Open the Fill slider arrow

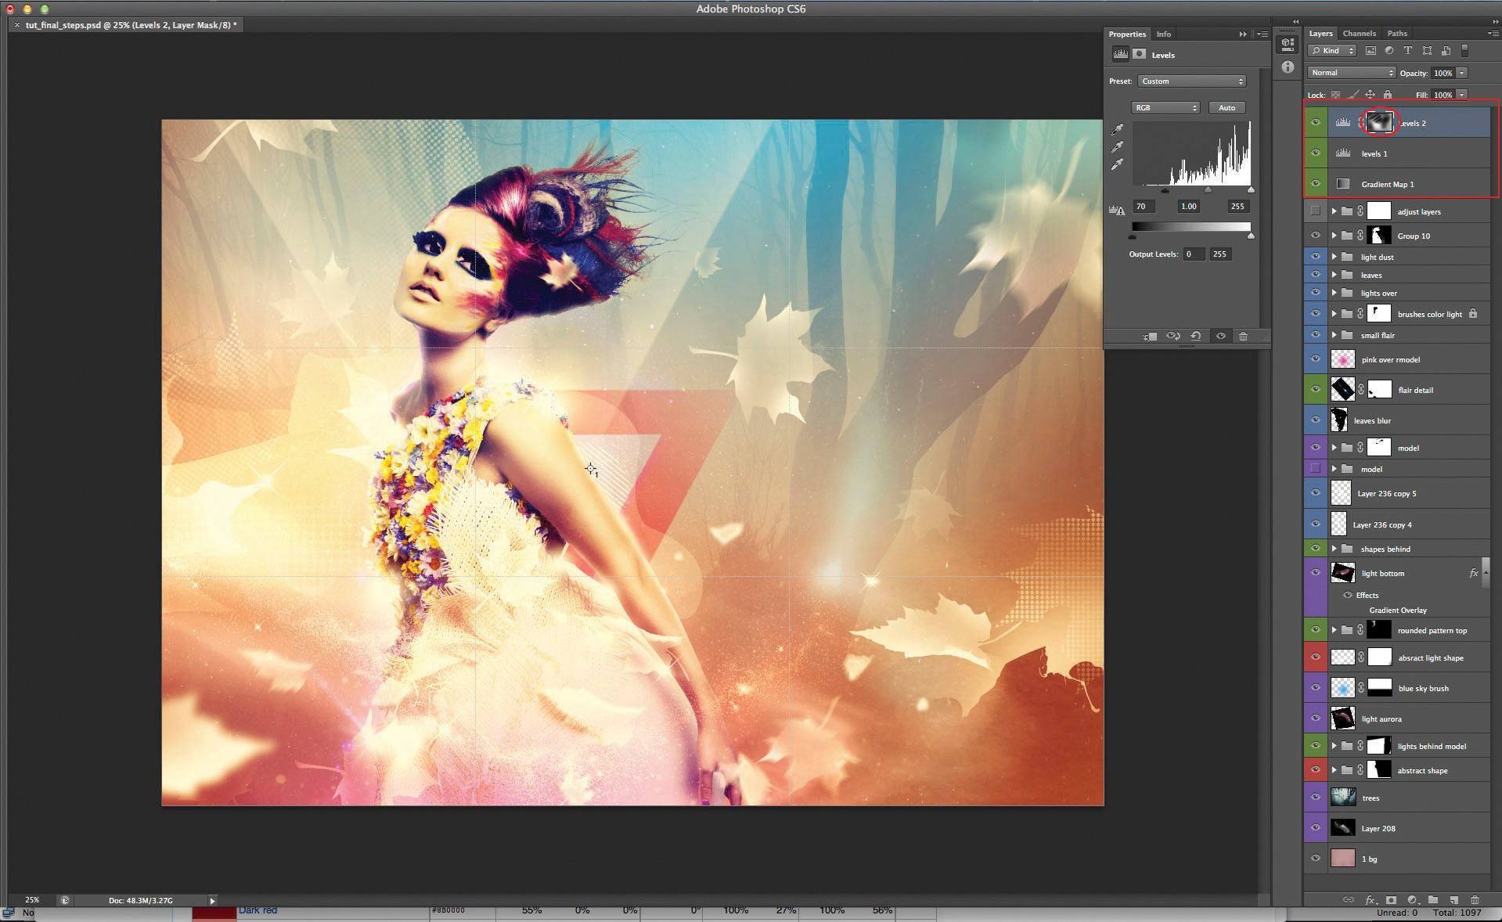1461,95
